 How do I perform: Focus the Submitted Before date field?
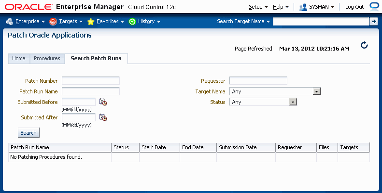point(79,102)
